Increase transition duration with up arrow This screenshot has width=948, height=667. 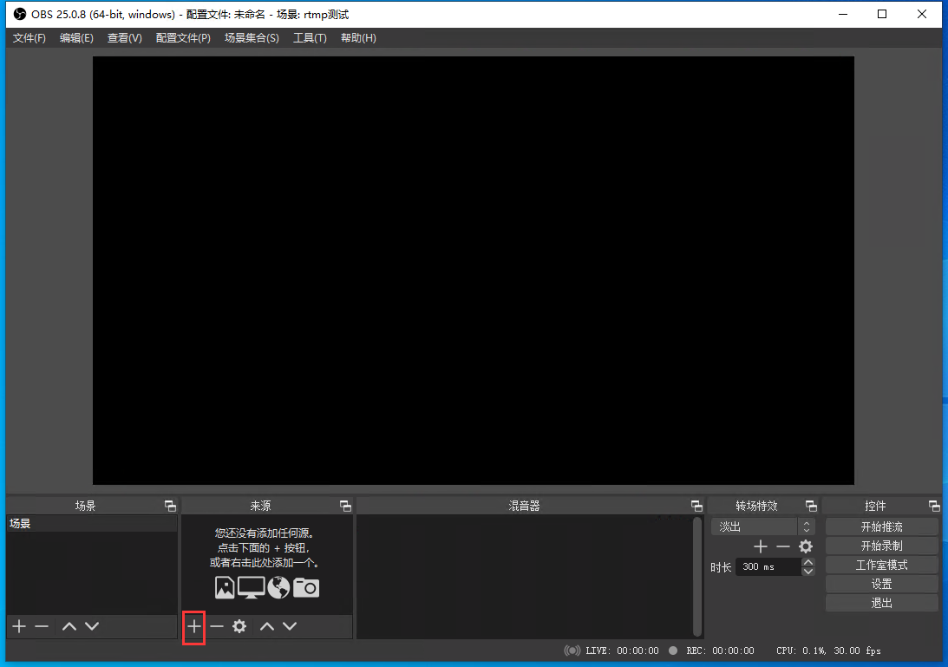click(x=807, y=562)
